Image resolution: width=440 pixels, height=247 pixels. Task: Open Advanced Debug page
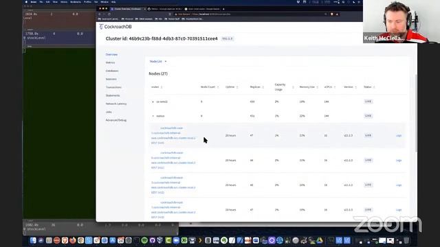116,120
